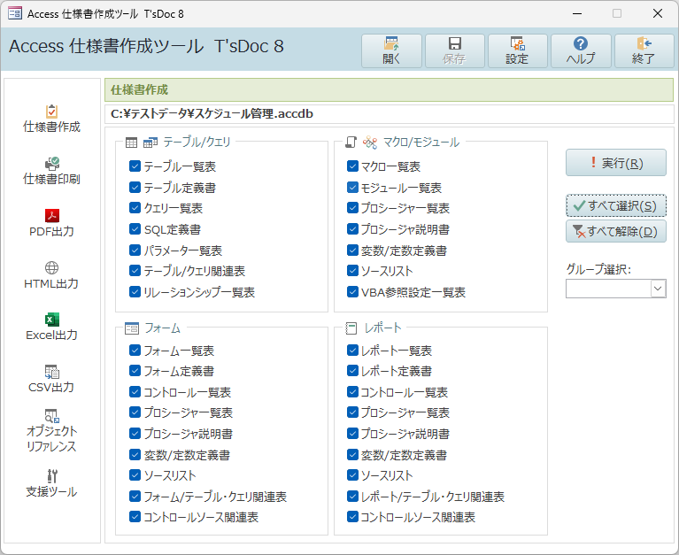Viewport: 679px width, 555px height.
Task: Click すべて選択(S) button
Action: pos(616,205)
